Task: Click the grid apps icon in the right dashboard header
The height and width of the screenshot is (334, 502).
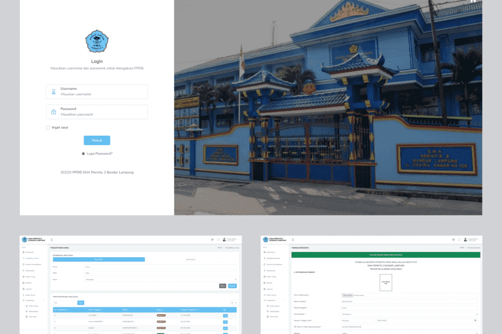Action: coord(452,240)
